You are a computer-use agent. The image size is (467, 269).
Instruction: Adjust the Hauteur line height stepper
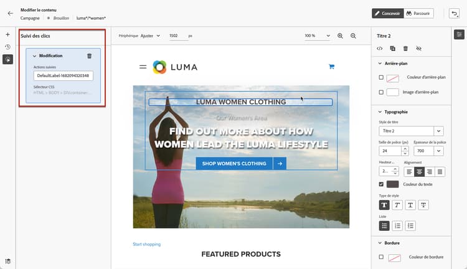tap(395, 171)
